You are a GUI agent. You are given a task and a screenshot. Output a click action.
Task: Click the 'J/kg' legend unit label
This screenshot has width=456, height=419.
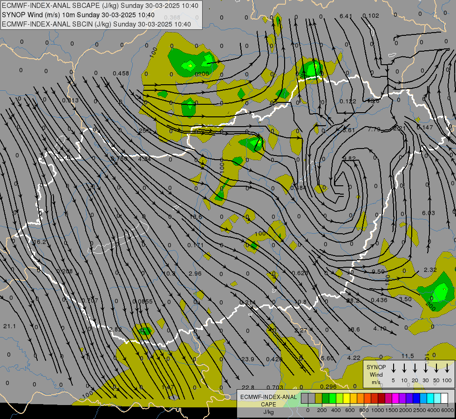(268, 412)
